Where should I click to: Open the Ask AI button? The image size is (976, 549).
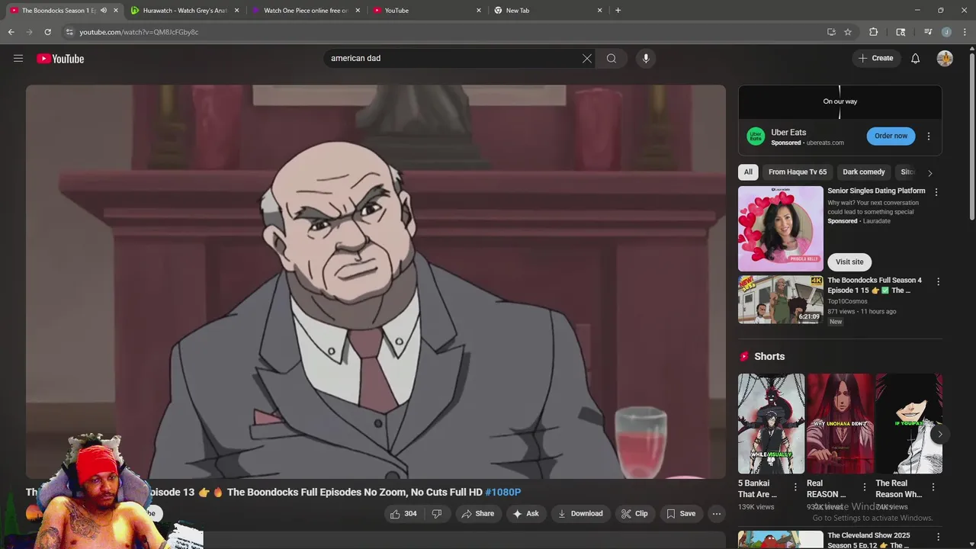tap(525, 514)
